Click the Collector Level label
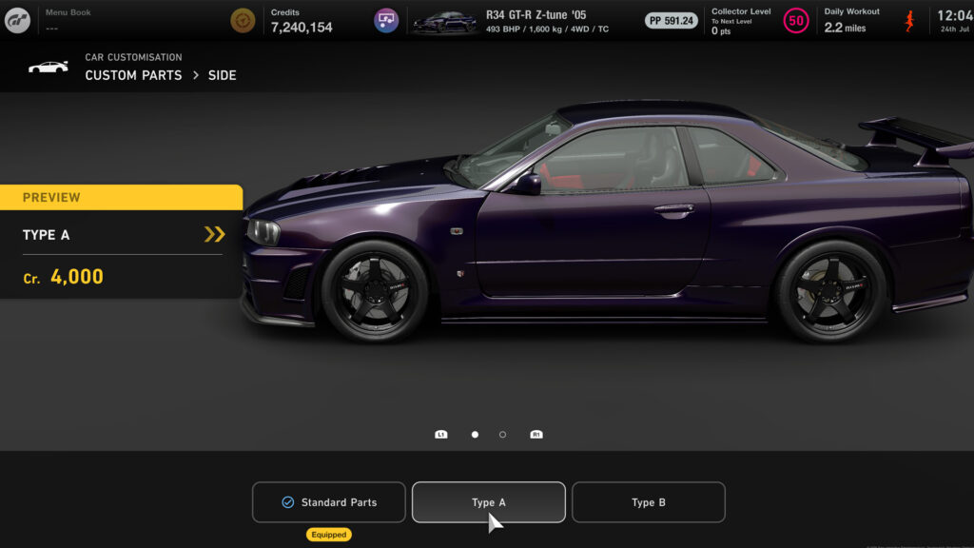This screenshot has height=548, width=974. click(x=741, y=11)
